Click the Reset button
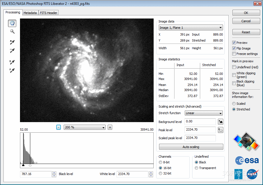This screenshot has height=185, width=263. 246,32
